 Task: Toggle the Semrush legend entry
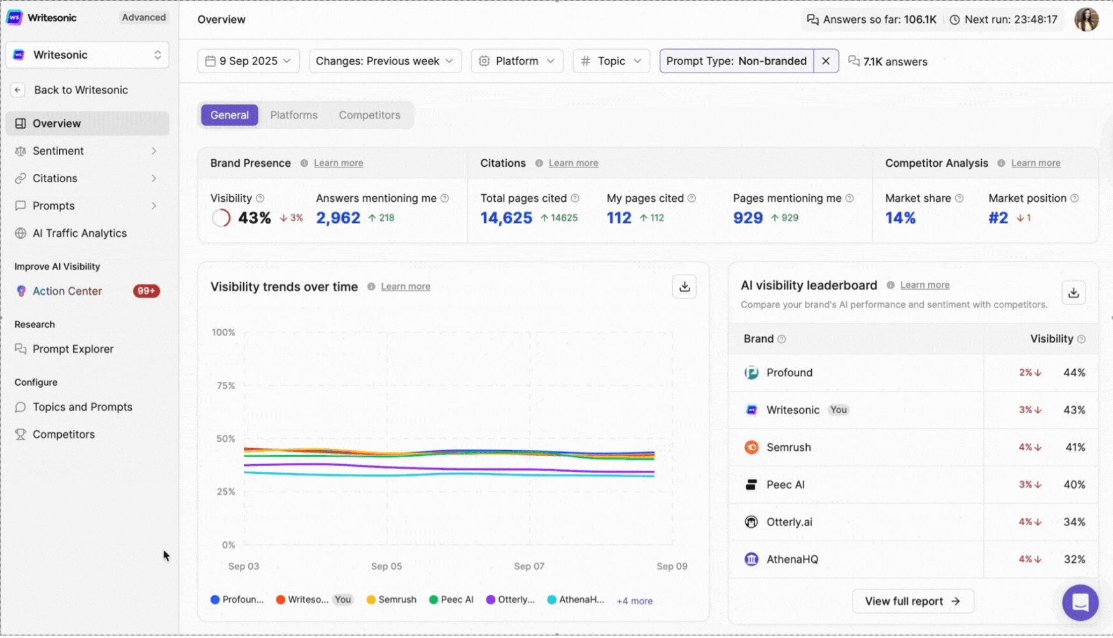[x=391, y=599]
